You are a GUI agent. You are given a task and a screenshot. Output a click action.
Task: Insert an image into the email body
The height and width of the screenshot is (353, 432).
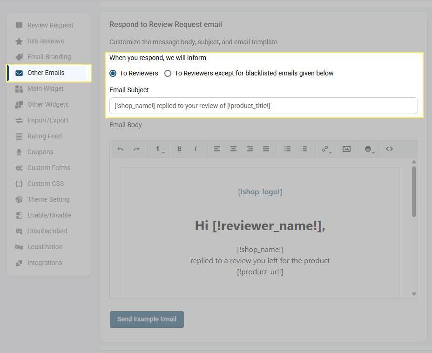click(x=346, y=149)
